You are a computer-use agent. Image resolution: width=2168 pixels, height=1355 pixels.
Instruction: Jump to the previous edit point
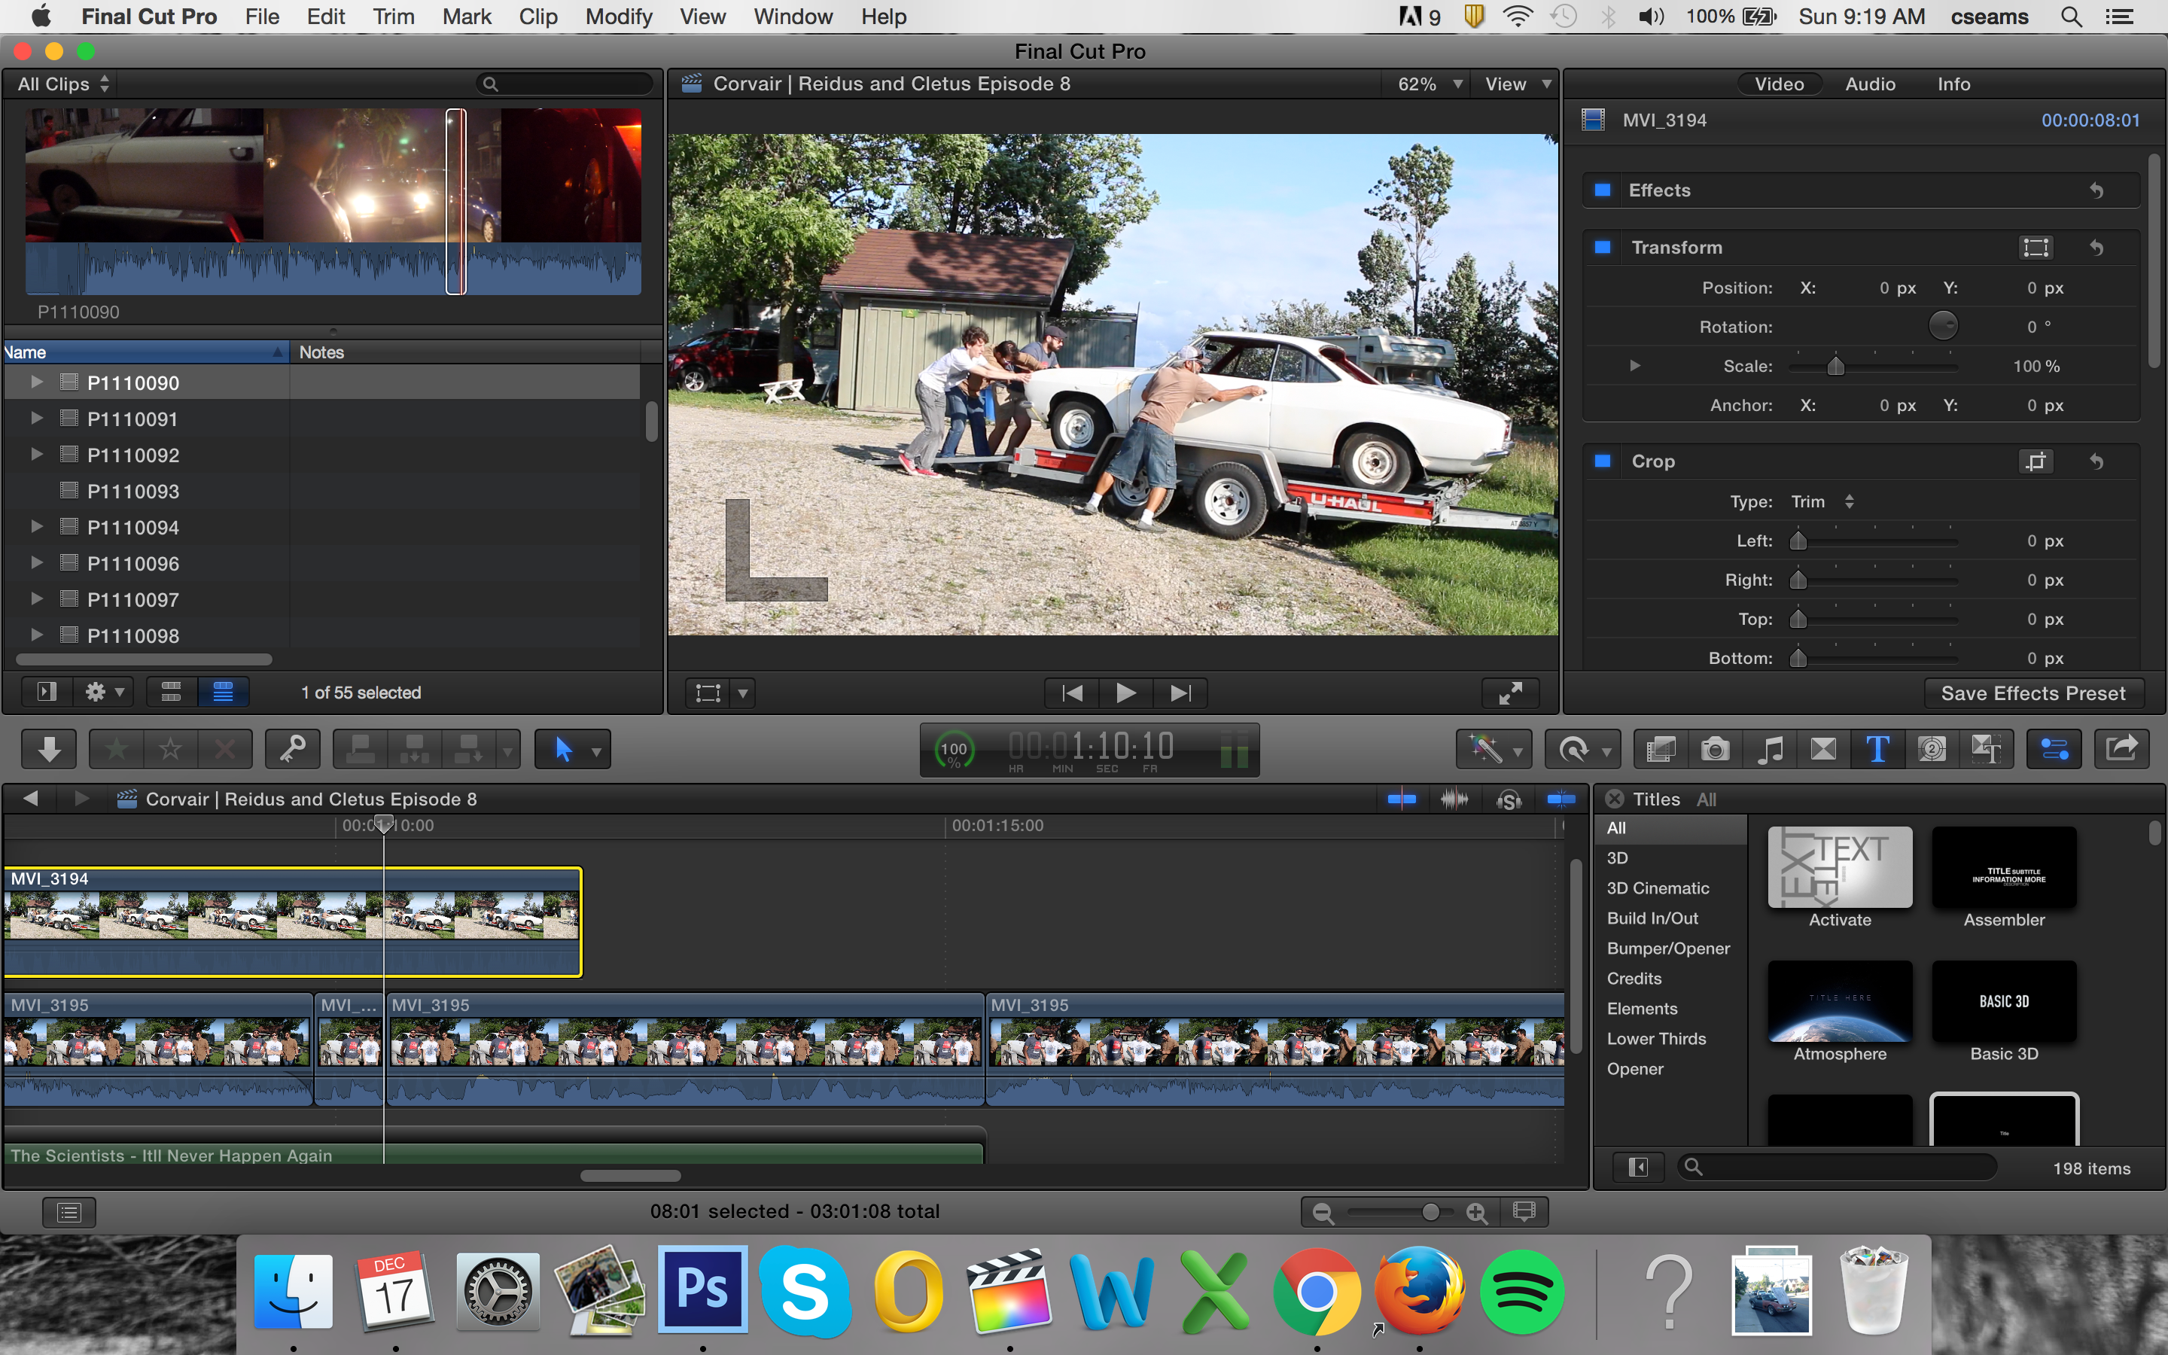(x=1071, y=693)
